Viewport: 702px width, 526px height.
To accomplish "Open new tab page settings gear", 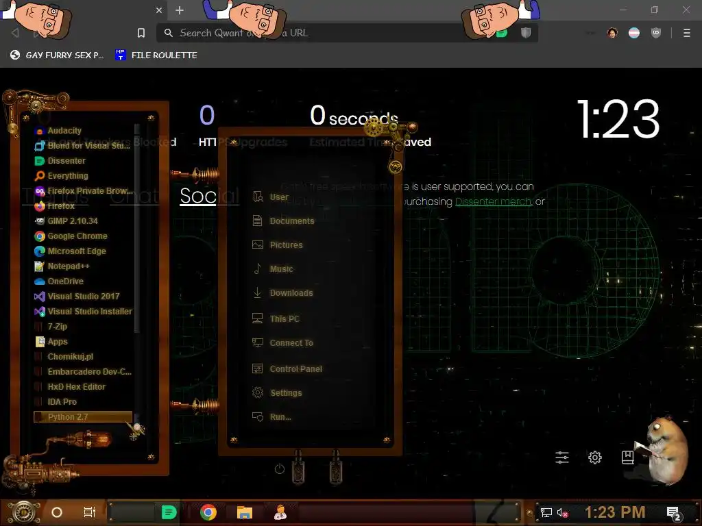I will pyautogui.click(x=594, y=457).
